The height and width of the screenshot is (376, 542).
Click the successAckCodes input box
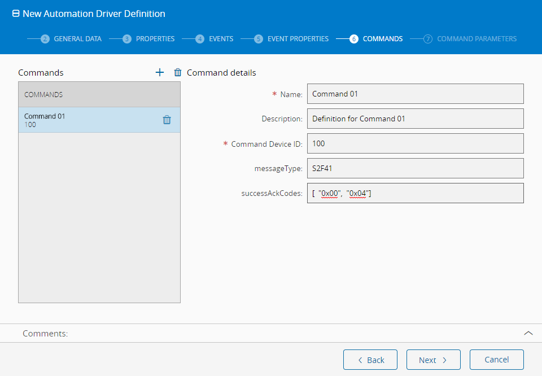[415, 193]
